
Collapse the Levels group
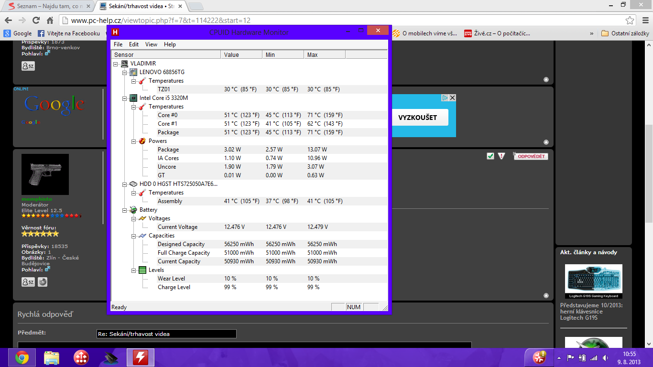(x=134, y=270)
